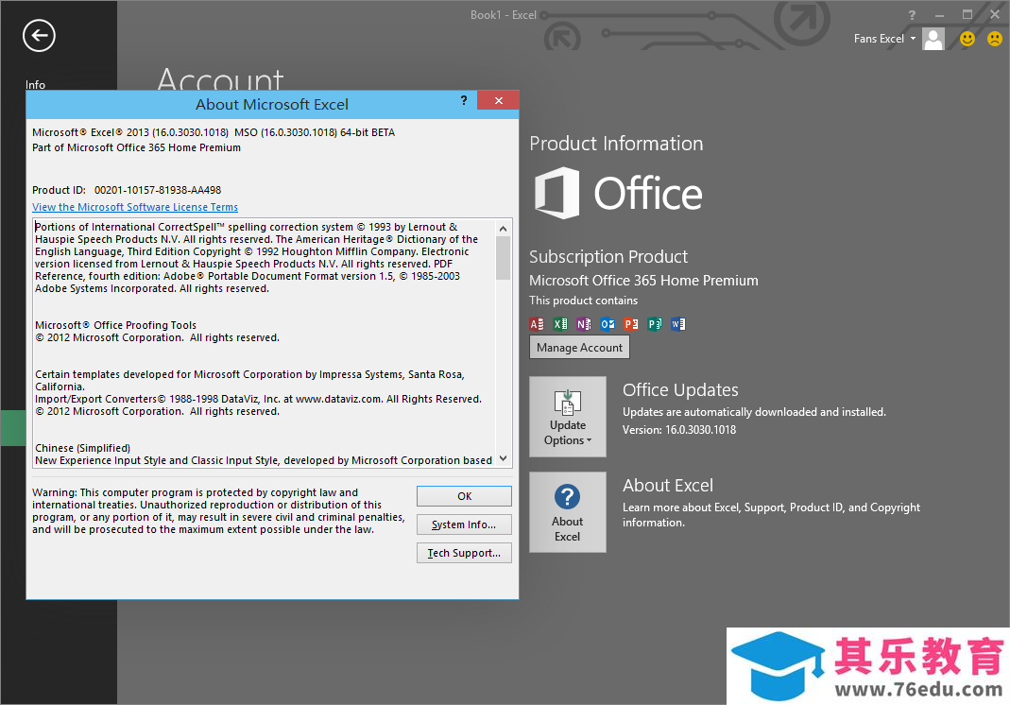
Task: Click the Subscription Product heading
Action: pos(608,256)
